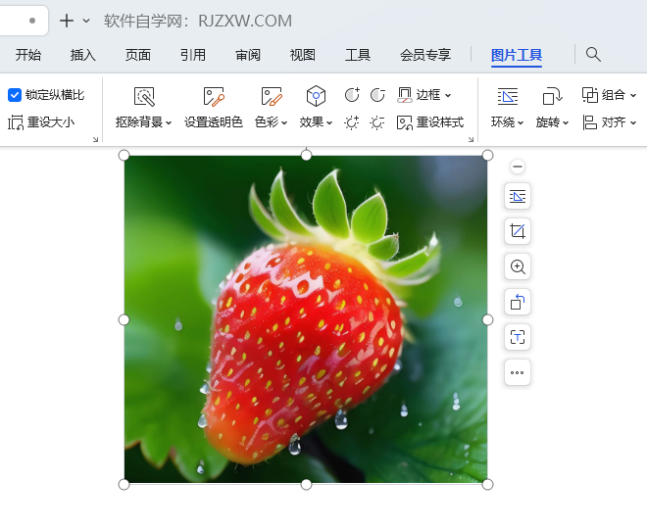Click the right-middle resize handle of image
The image size is (647, 529).
click(487, 320)
